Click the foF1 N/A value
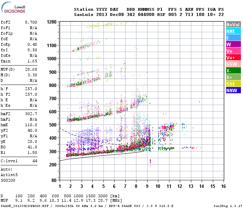Screen dimensions: 243x208 (33, 28)
